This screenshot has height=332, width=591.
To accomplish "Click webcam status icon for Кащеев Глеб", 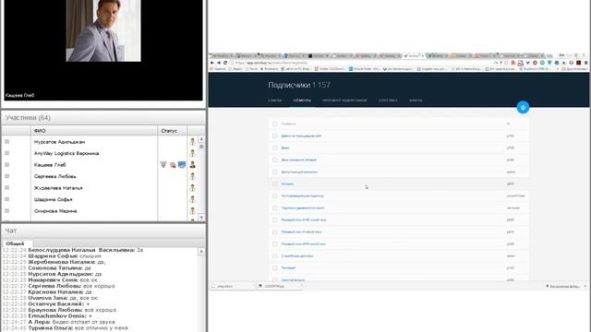I will (173, 165).
